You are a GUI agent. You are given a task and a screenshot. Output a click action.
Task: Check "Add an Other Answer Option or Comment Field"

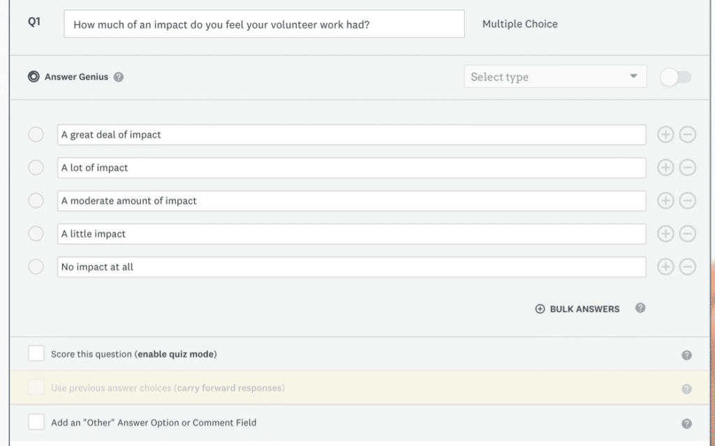36,422
